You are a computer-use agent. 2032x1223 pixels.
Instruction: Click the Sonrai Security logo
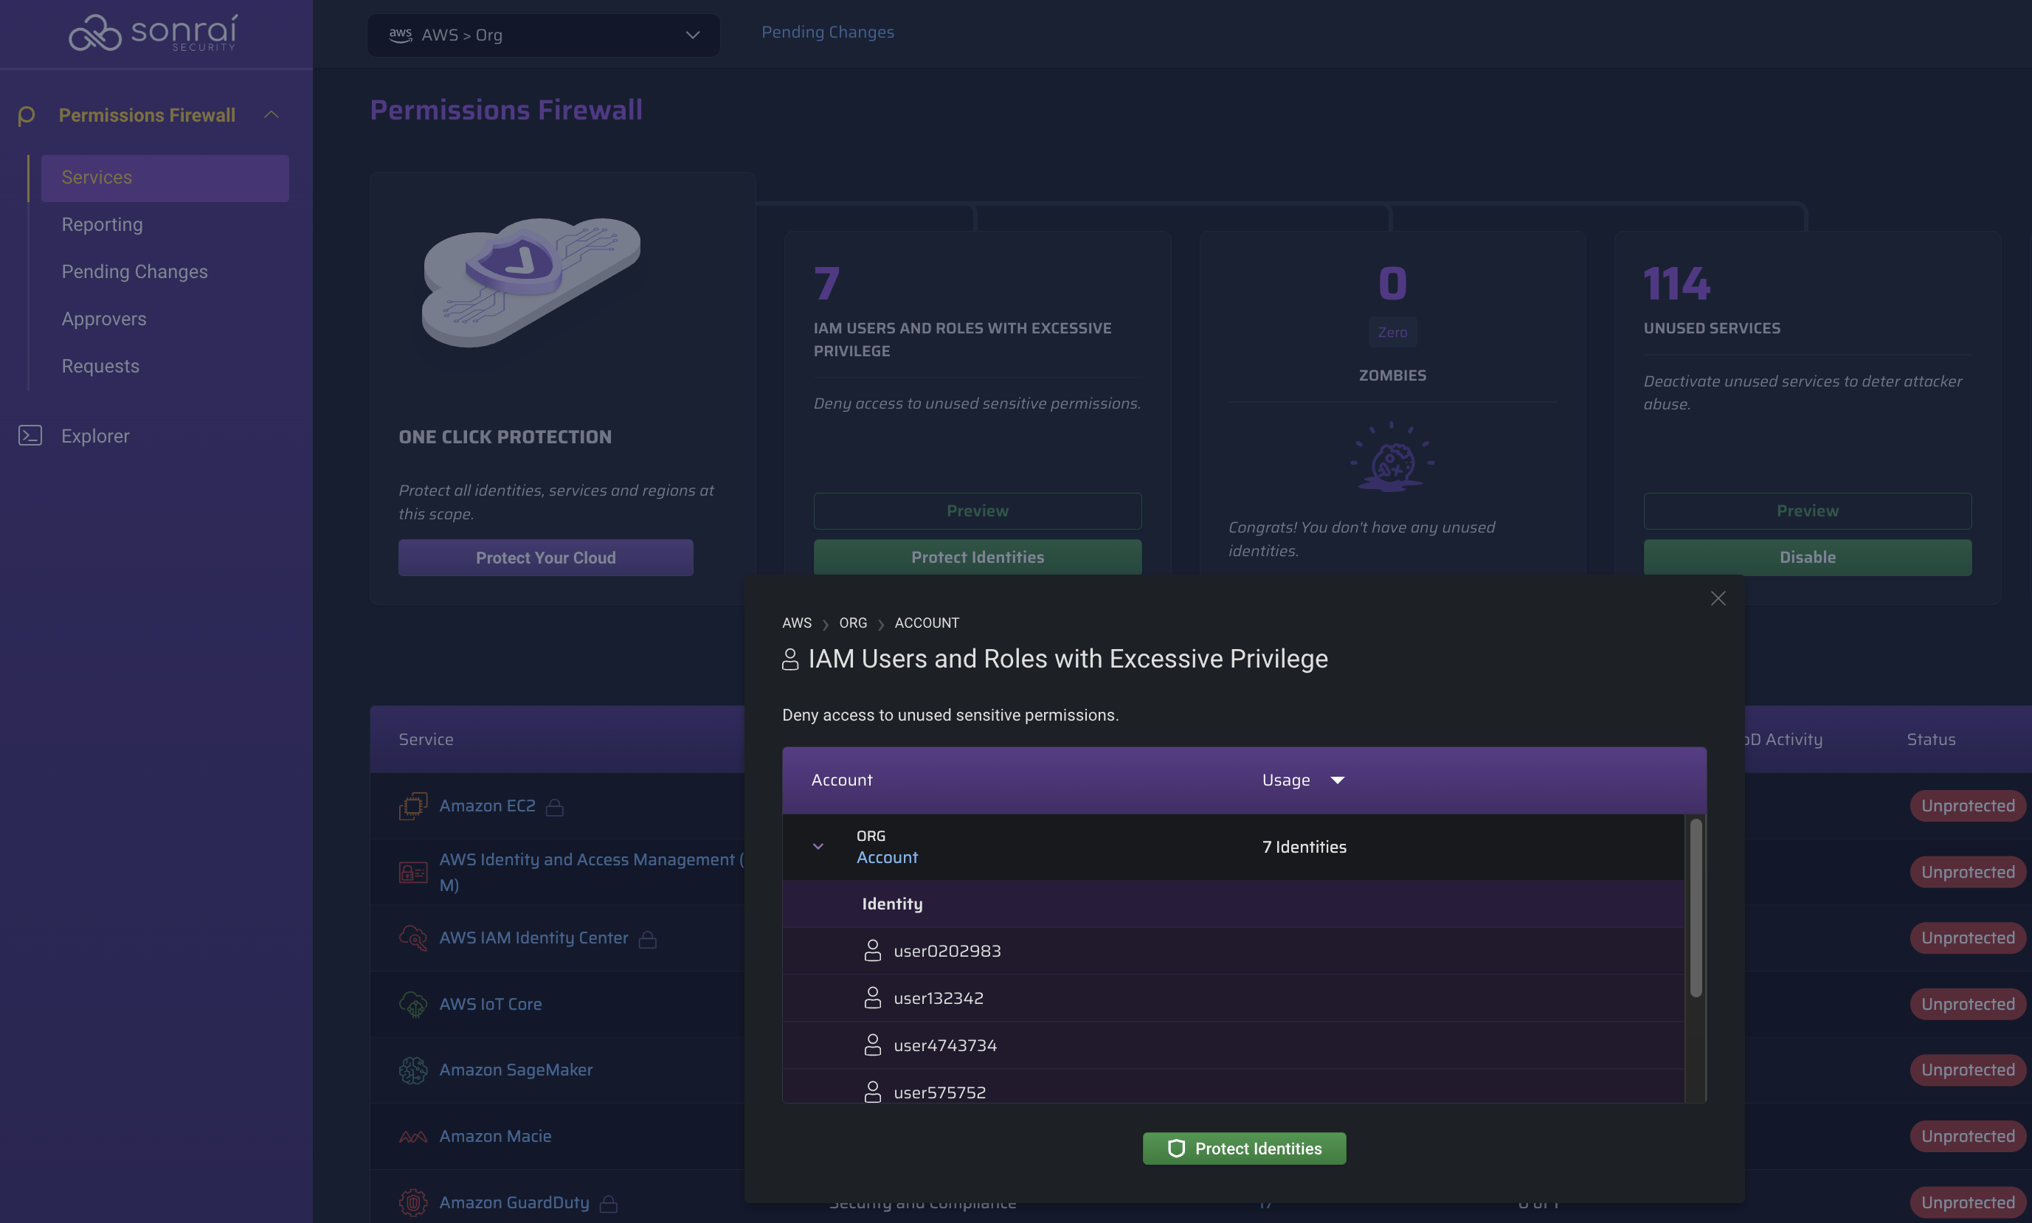pos(153,33)
